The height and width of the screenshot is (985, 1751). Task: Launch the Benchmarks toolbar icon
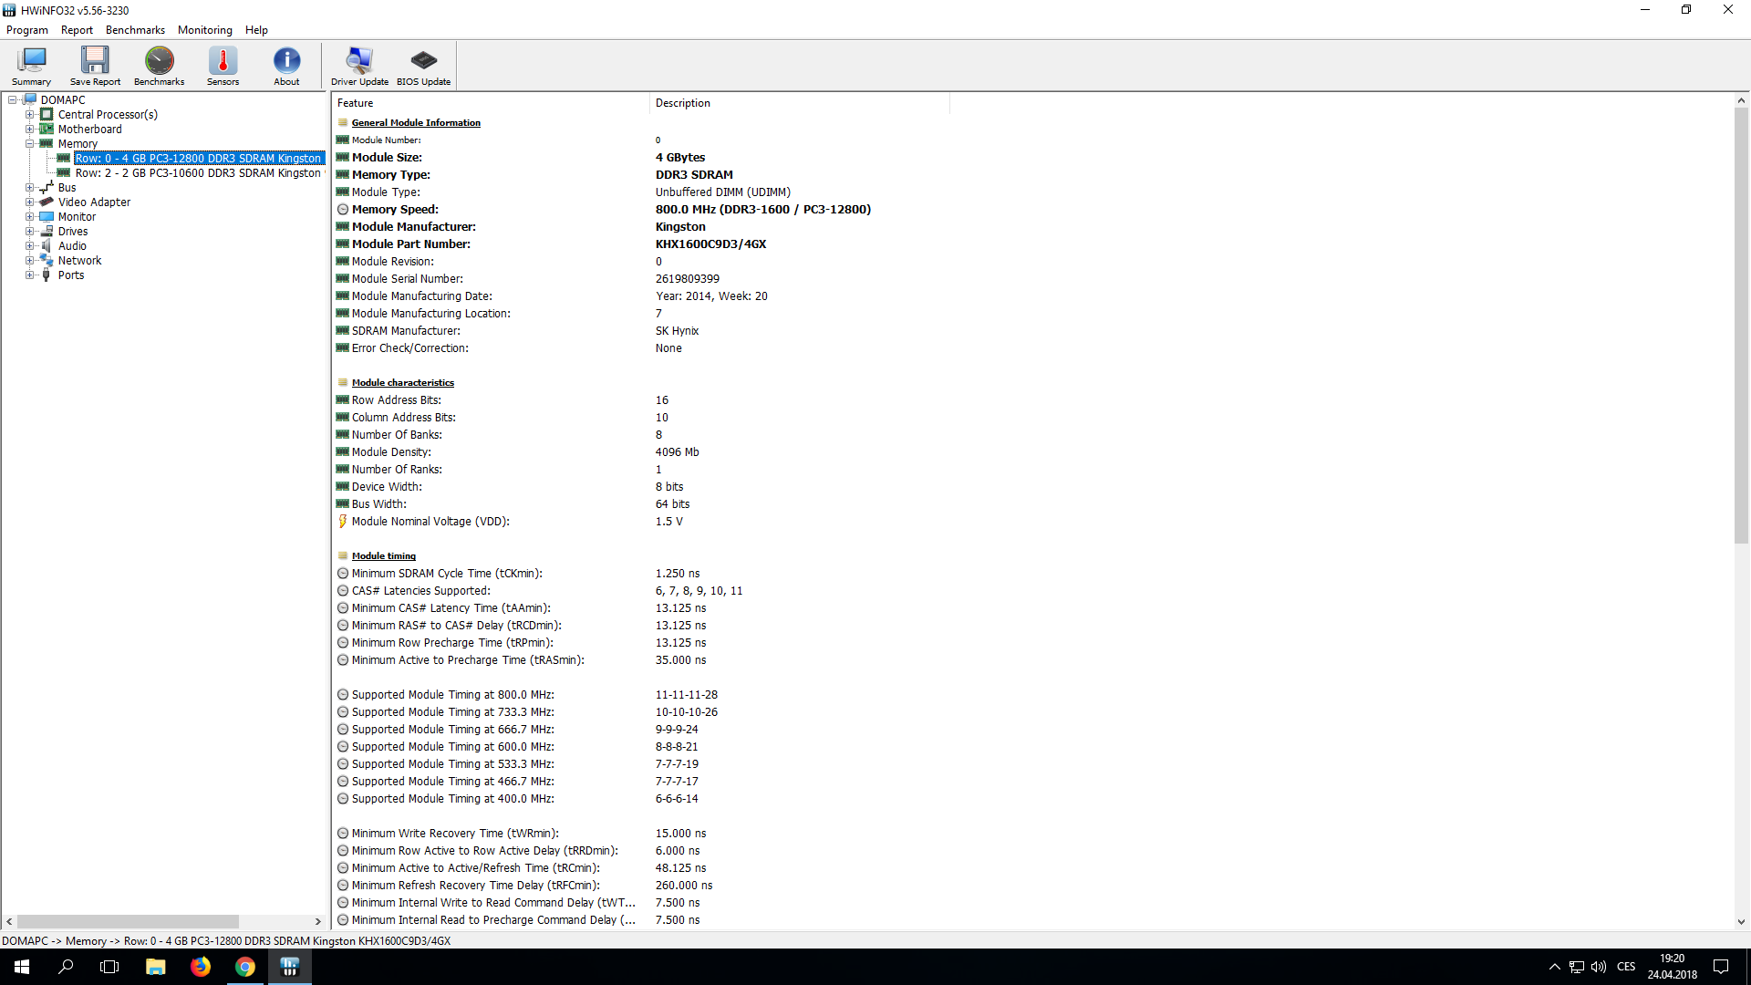pos(159,65)
